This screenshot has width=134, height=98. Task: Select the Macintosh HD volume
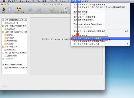tap(12, 23)
